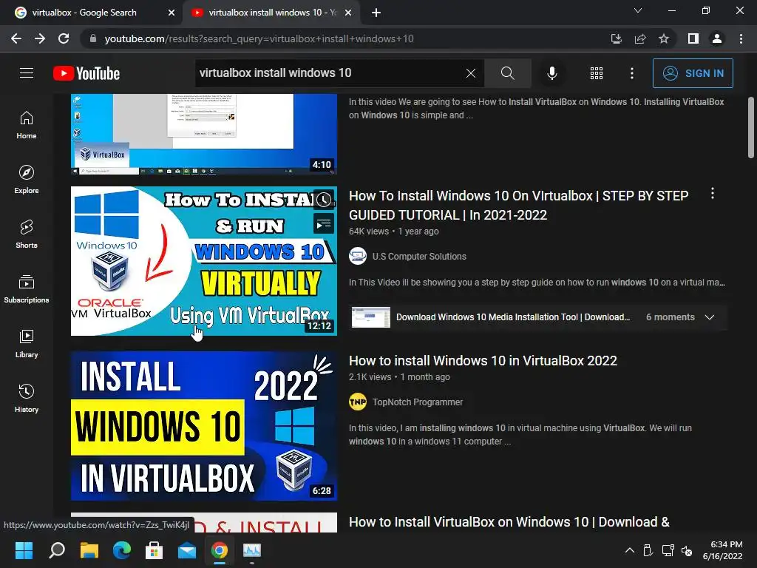Add U.S Computer video to Watch later
This screenshot has width=757, height=568.
[x=324, y=200]
